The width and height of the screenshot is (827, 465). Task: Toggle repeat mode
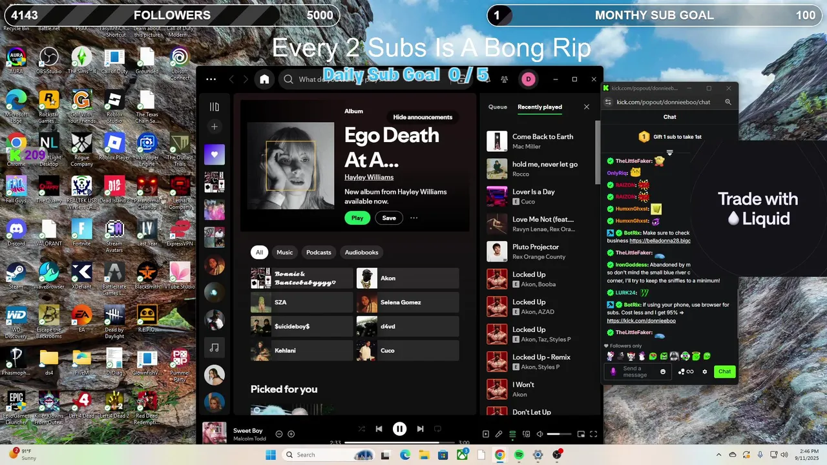click(437, 429)
